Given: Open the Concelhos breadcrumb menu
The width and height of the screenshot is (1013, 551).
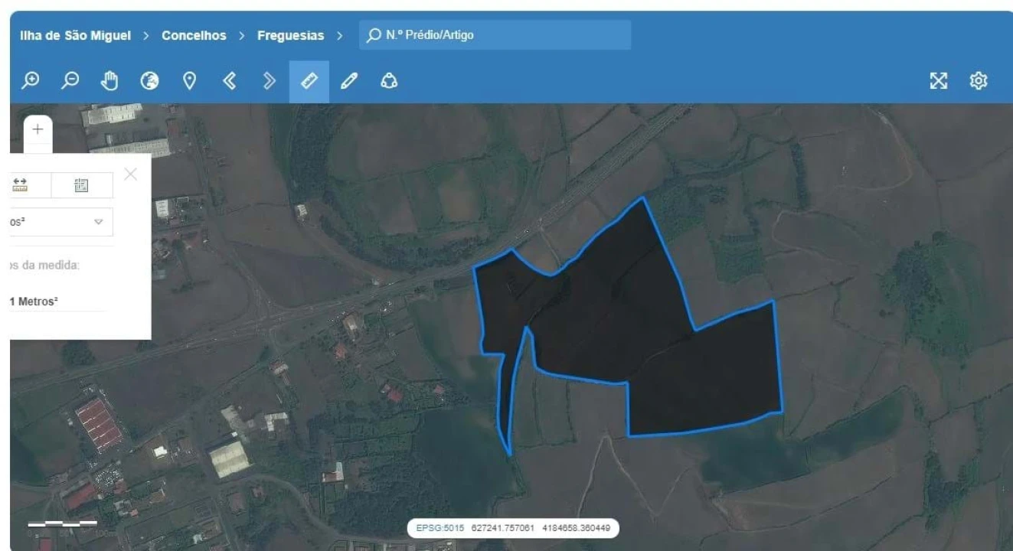Looking at the screenshot, I should click(x=195, y=35).
